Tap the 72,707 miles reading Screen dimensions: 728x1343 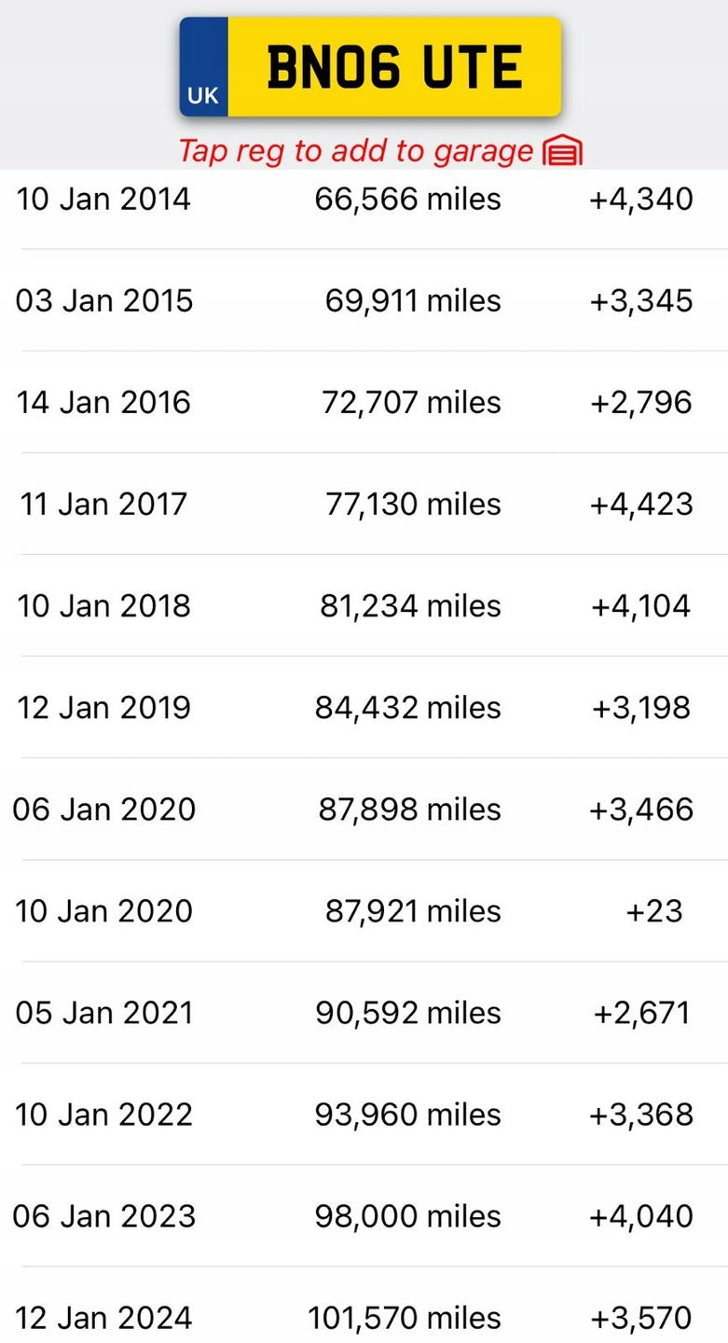coord(413,402)
